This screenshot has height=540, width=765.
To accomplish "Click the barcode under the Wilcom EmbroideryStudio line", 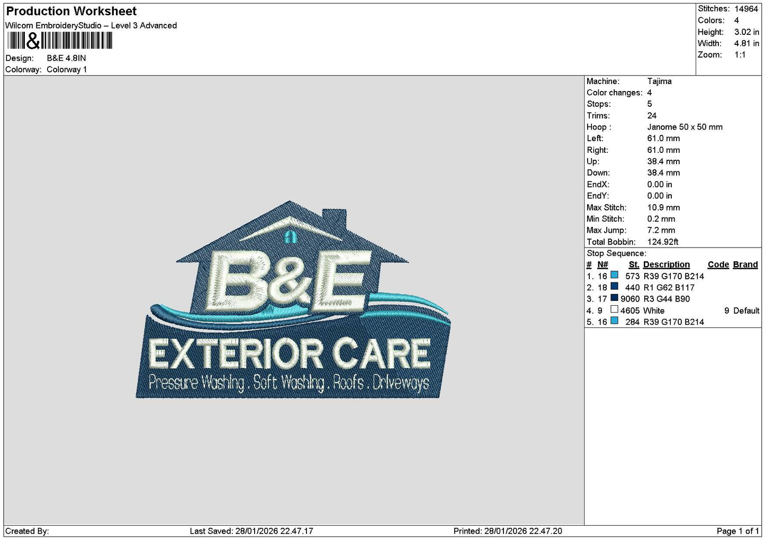I will click(59, 41).
